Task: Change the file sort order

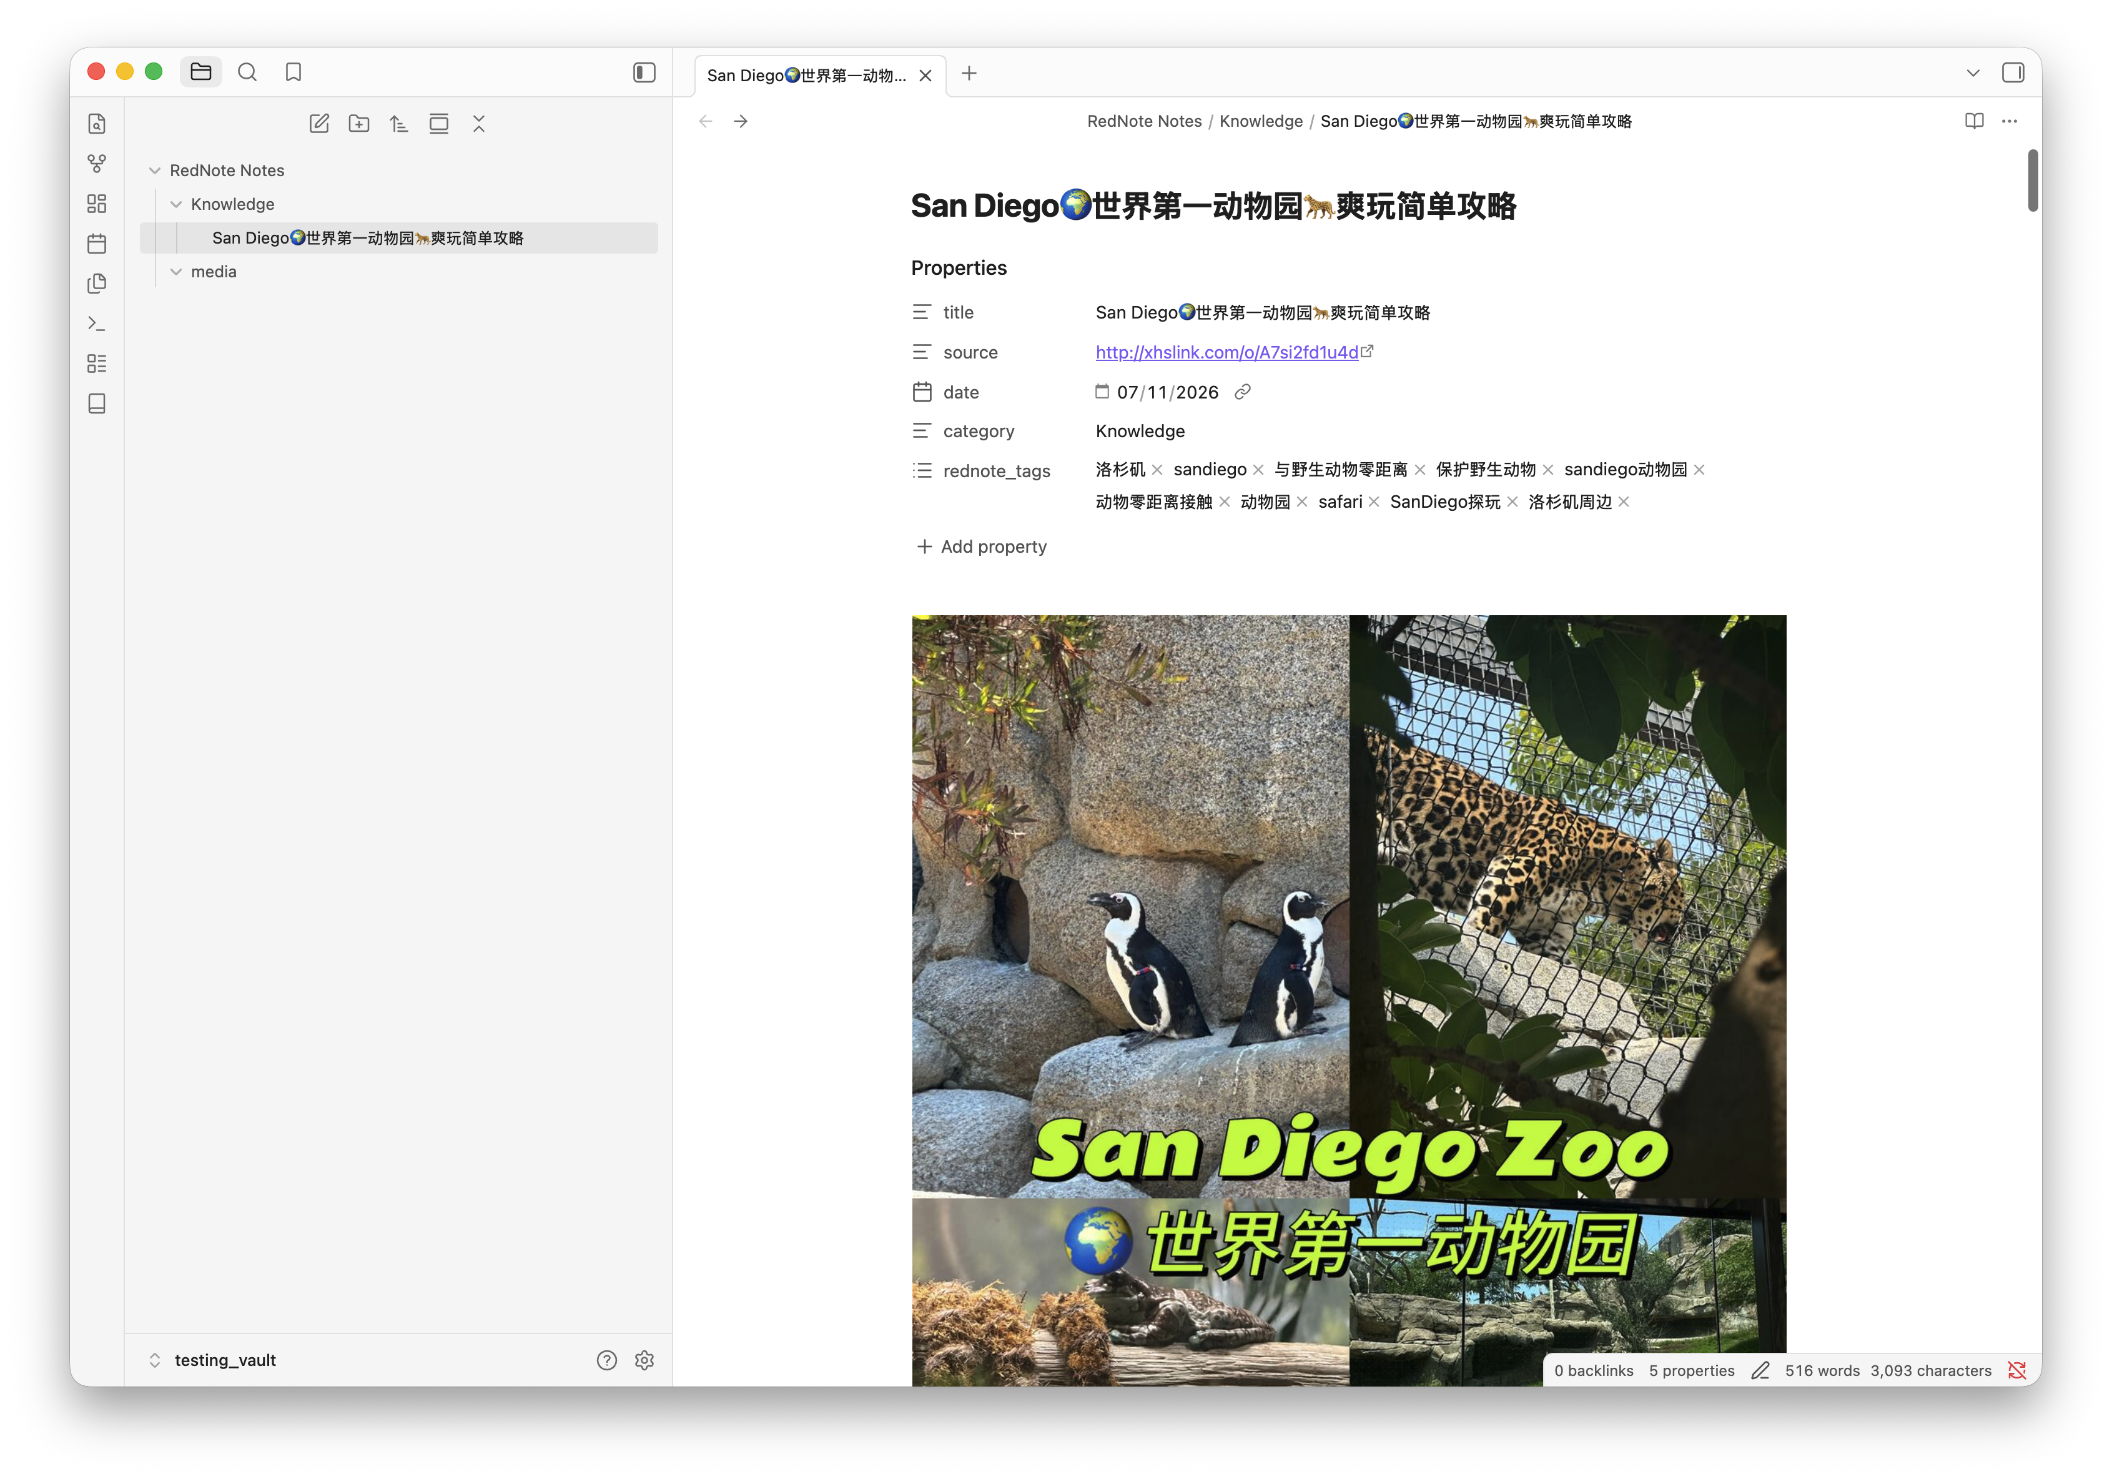Action: [398, 123]
